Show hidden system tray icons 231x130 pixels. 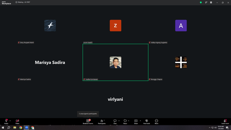click(210, 127)
